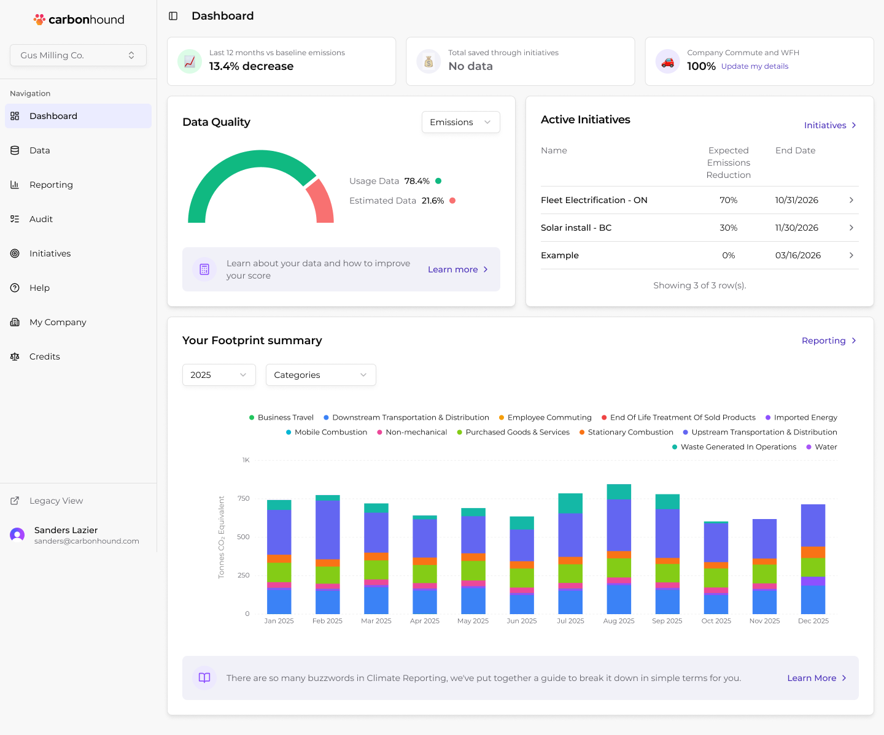The image size is (884, 735).
Task: Toggle Business Travel legend series
Action: pyautogui.click(x=281, y=417)
